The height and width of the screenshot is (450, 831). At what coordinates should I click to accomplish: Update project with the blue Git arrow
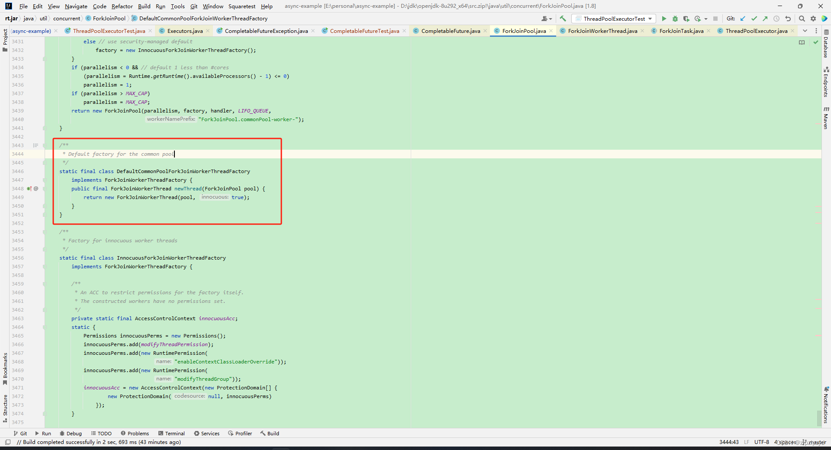(743, 19)
